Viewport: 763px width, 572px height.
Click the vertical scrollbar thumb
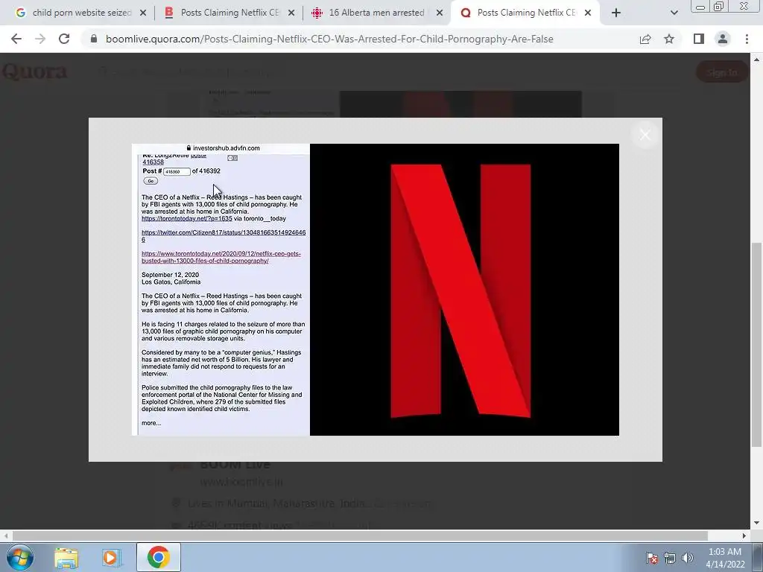coord(756,344)
